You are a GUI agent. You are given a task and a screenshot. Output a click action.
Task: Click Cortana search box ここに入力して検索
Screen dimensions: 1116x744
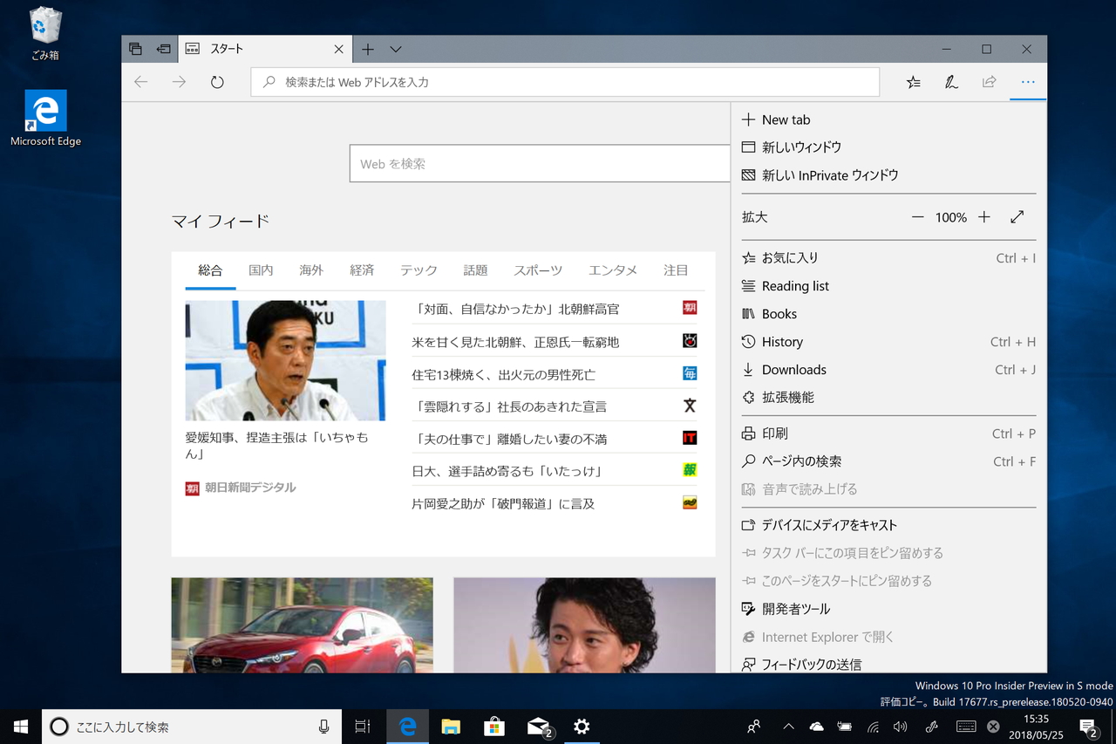click(191, 727)
